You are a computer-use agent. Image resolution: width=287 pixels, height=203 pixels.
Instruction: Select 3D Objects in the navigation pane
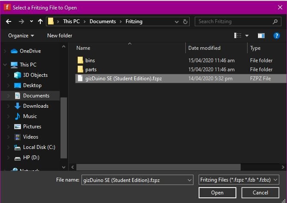click(35, 75)
